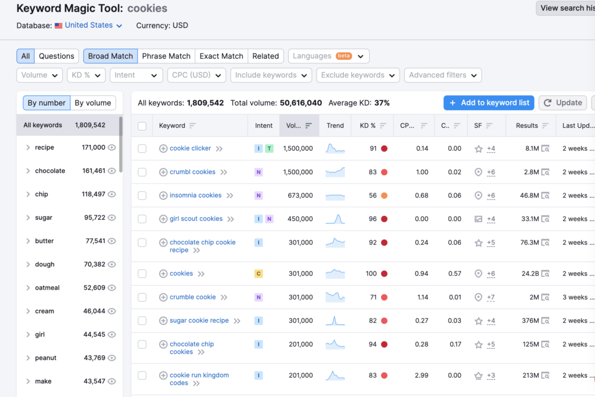Open the sugar cookie recipe keyword link

pos(199,320)
